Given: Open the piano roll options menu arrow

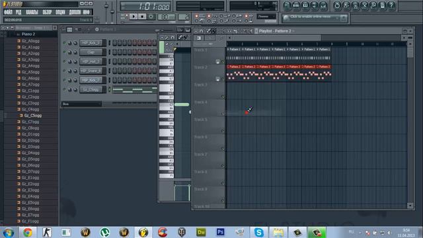Looking at the screenshot, I should tap(162, 38).
